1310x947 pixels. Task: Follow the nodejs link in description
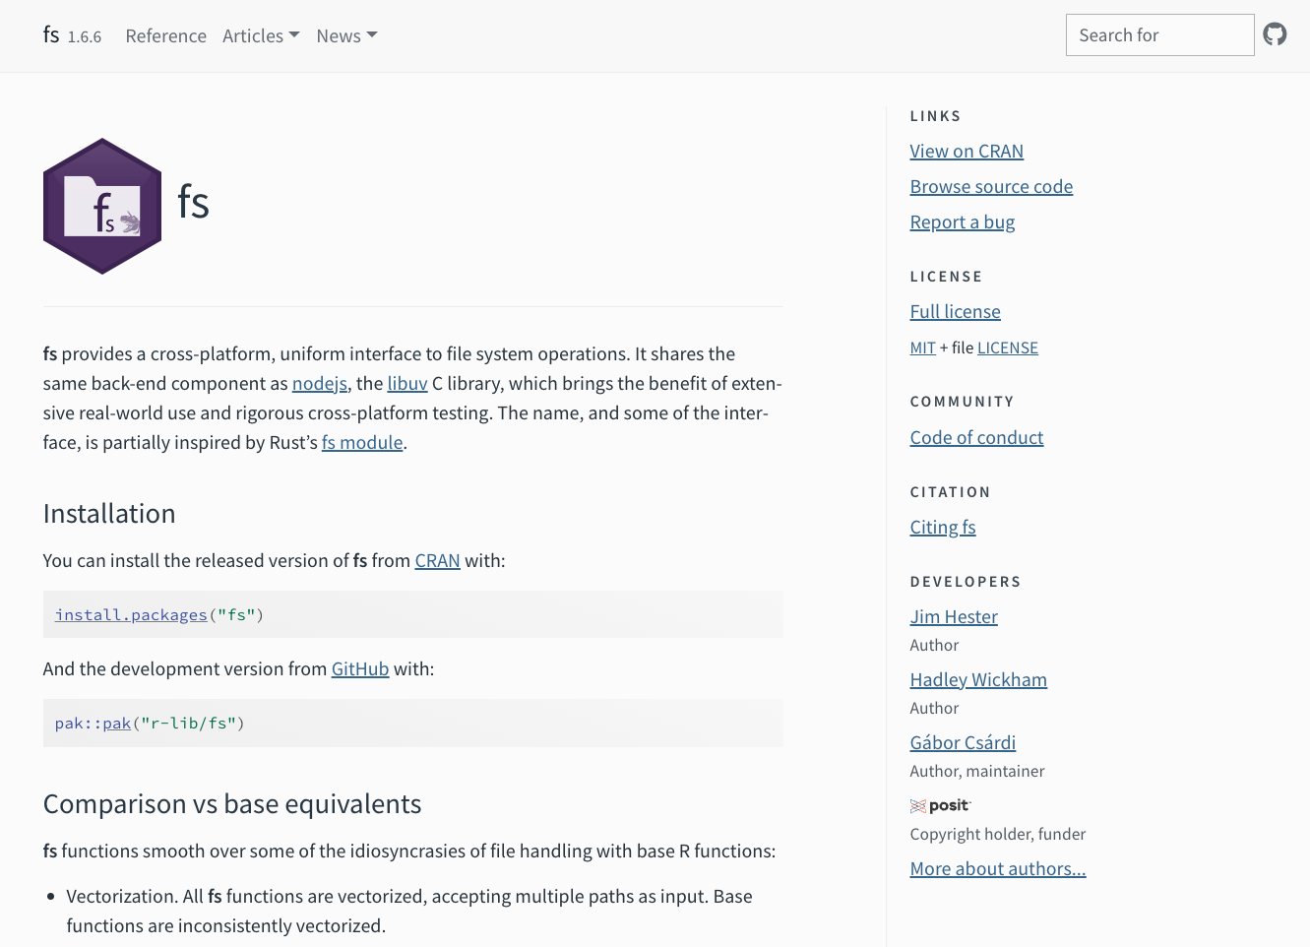pyautogui.click(x=319, y=383)
